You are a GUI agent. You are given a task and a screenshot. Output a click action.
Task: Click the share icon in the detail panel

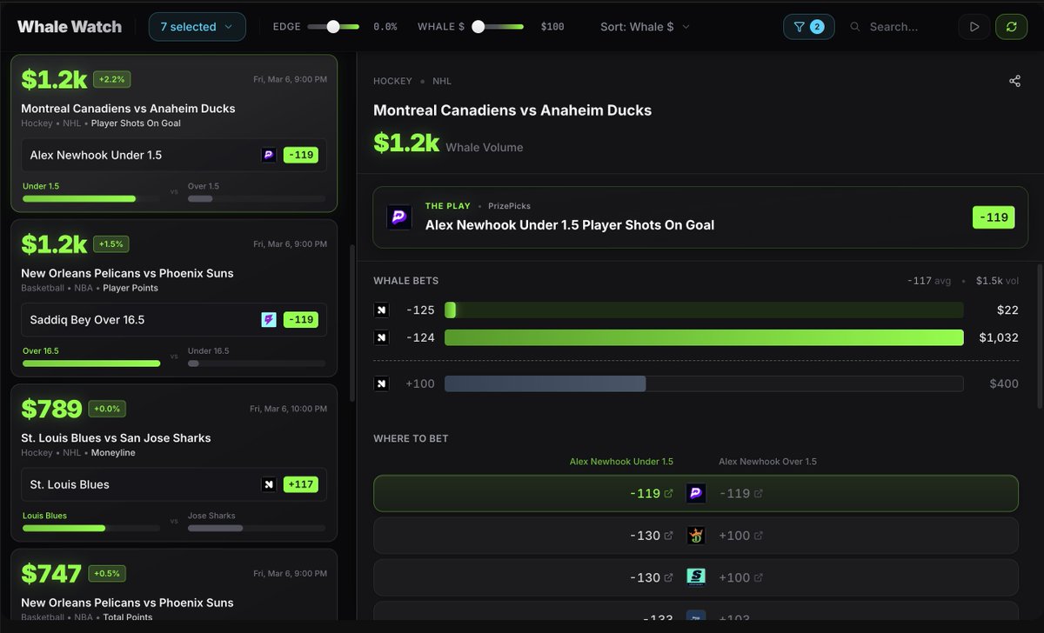tap(1014, 81)
